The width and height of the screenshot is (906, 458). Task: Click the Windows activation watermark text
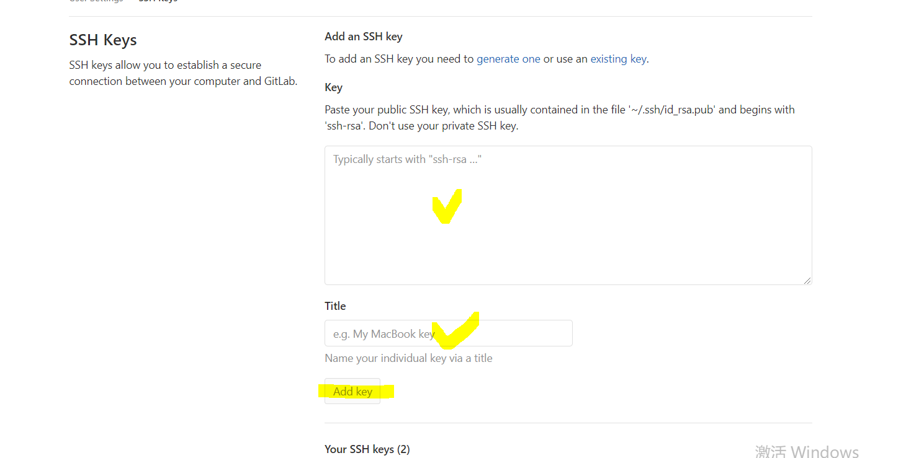click(807, 451)
